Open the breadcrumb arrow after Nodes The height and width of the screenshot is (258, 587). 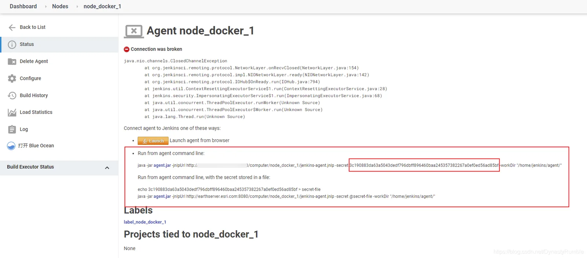[x=77, y=7]
